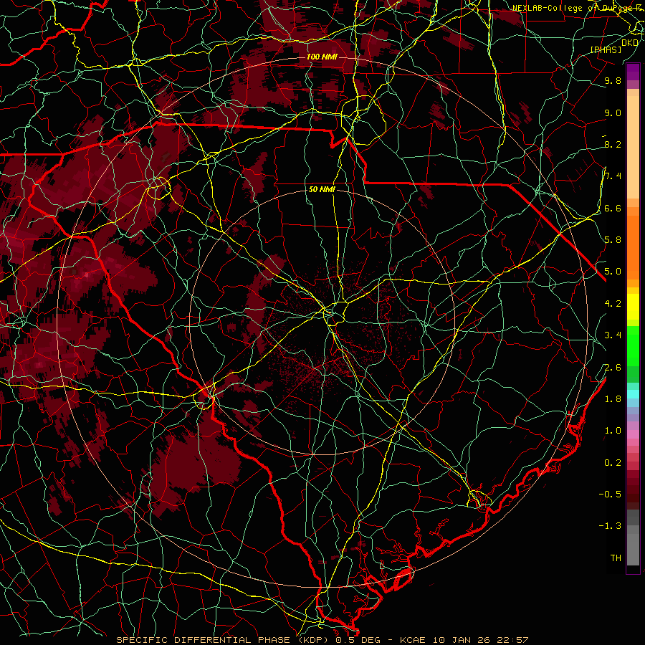
Task: Pick the cyan segment of the color bar
Action: (633, 394)
